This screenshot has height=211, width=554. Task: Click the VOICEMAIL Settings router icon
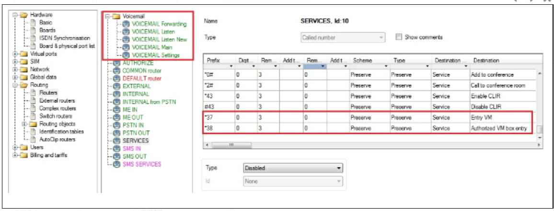(126, 55)
